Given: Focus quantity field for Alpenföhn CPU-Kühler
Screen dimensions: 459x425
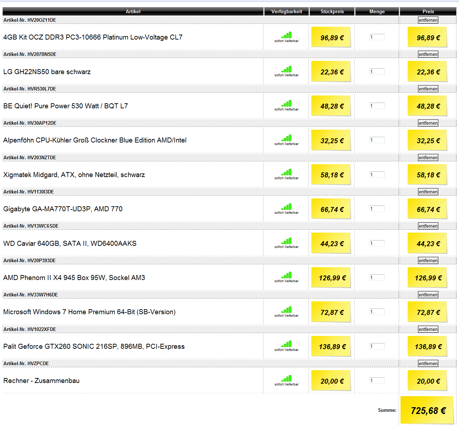Looking at the screenshot, I should pyautogui.click(x=377, y=140).
